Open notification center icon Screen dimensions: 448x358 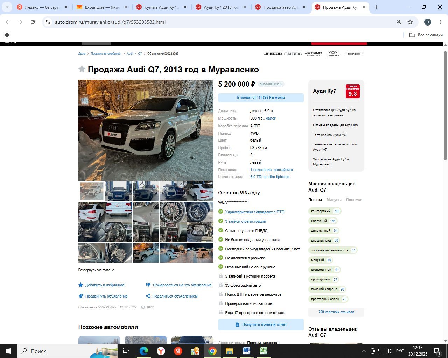coord(437,351)
